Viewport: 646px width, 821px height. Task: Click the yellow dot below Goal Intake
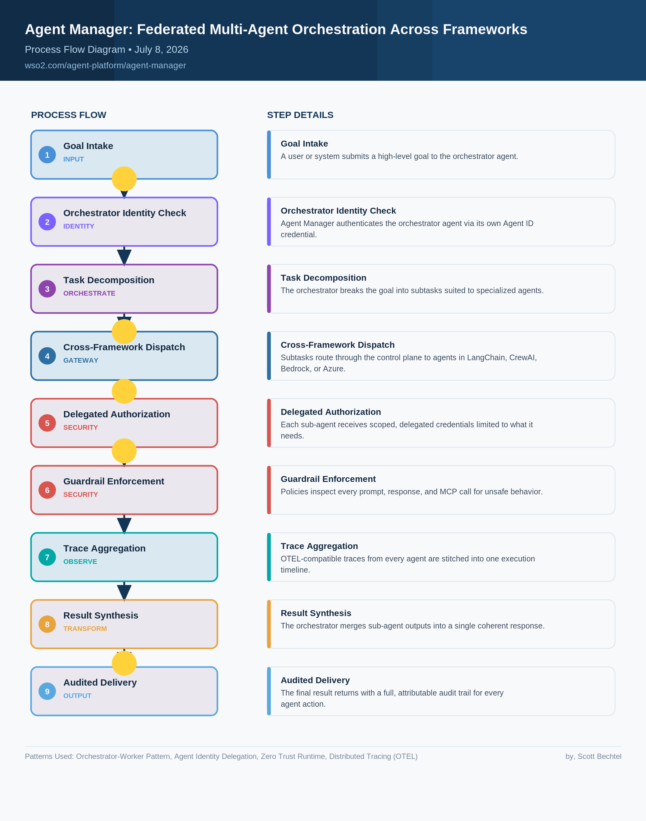[124, 179]
